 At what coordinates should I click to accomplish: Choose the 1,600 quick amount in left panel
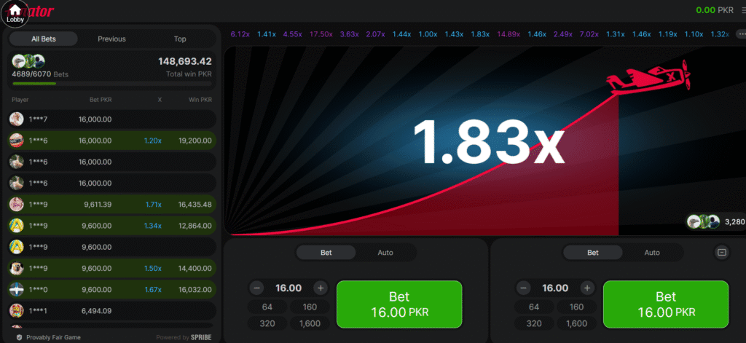click(310, 323)
